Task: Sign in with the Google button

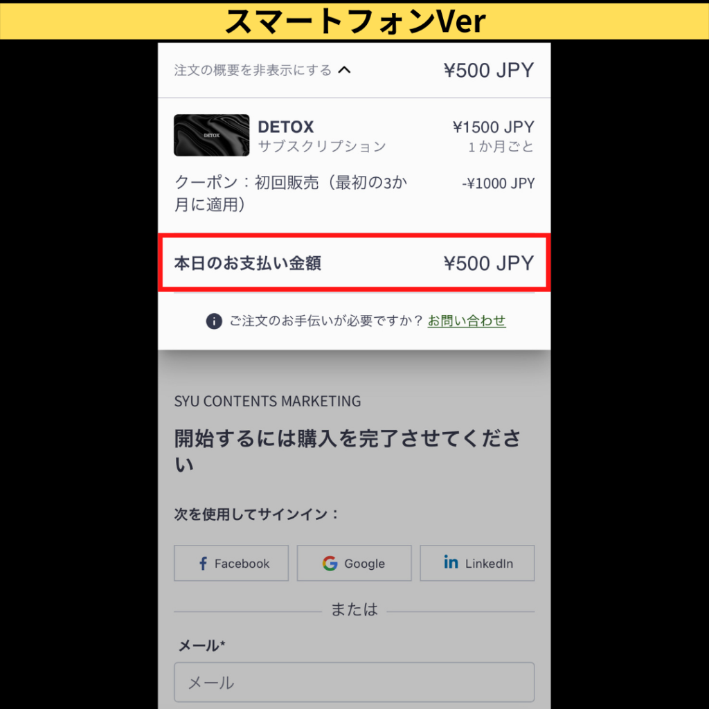Action: (x=354, y=563)
